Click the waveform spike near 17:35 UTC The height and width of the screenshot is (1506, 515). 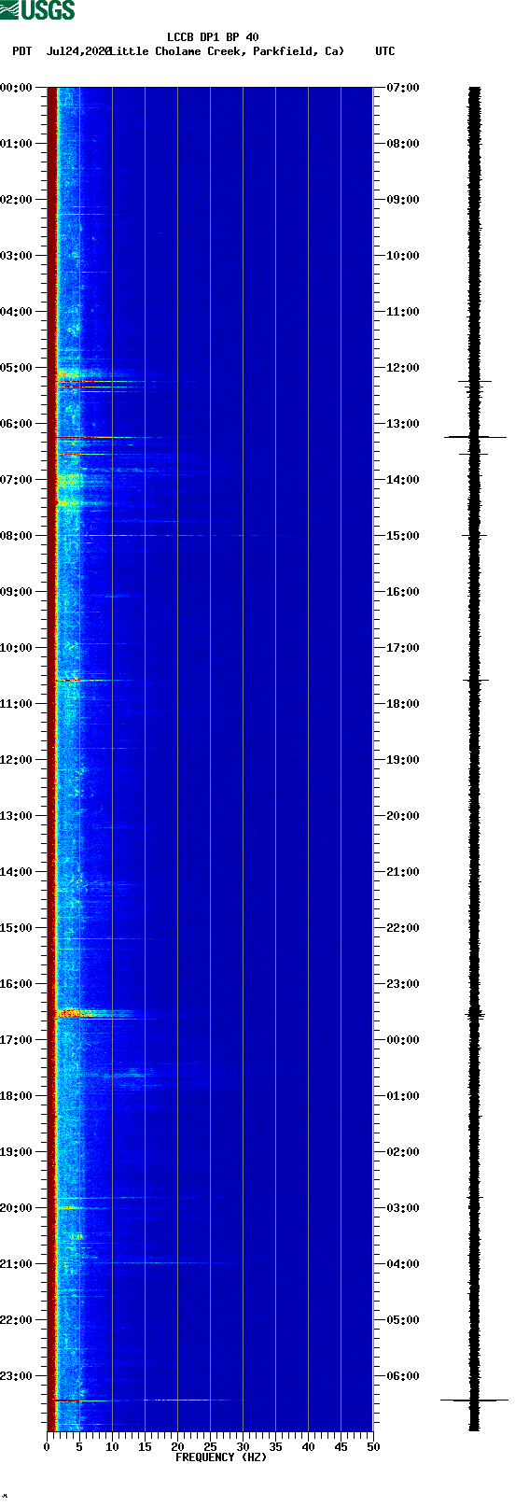[x=475, y=680]
